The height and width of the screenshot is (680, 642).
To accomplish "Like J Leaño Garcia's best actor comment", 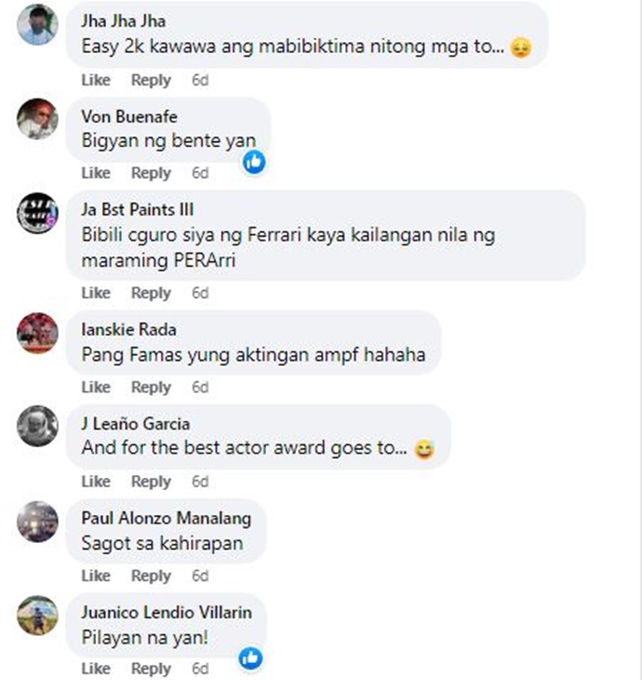I will pyautogui.click(x=96, y=482).
